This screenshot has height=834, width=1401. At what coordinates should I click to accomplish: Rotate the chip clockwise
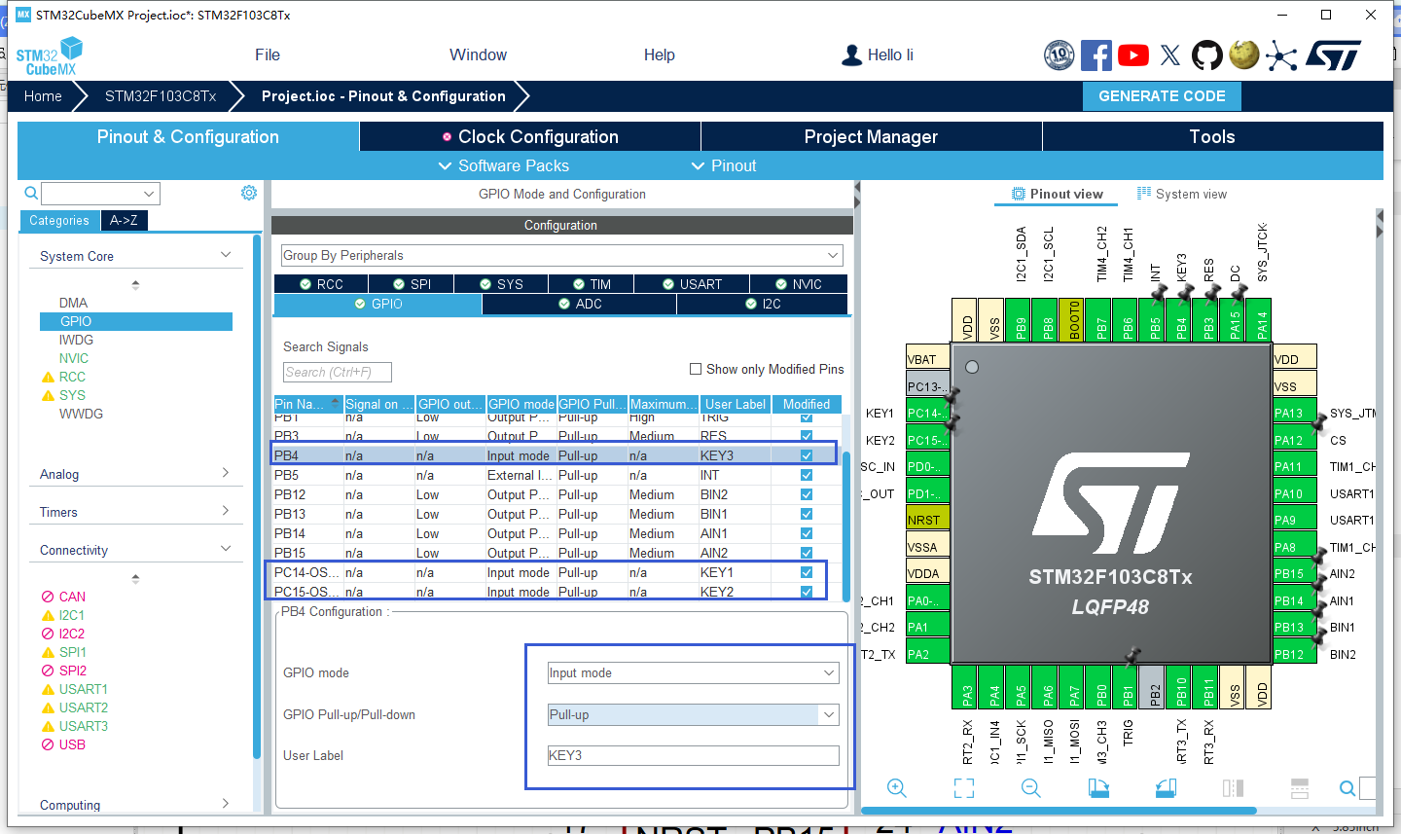coord(1098,788)
